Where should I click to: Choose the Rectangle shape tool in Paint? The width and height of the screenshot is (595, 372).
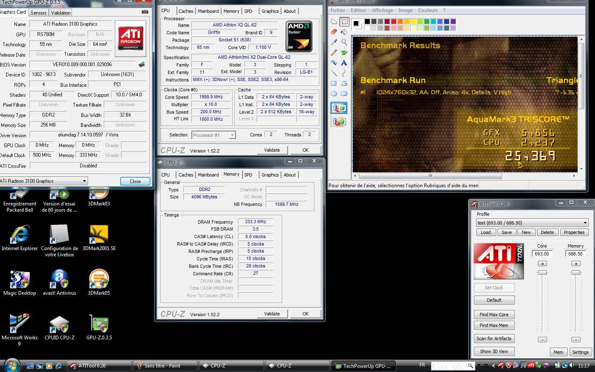click(x=334, y=83)
